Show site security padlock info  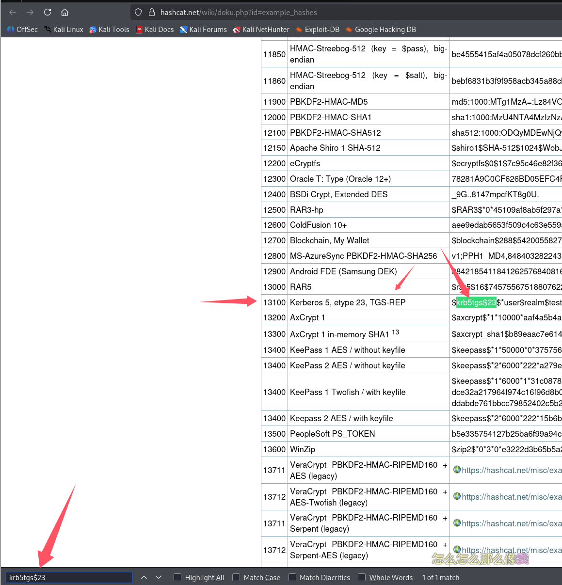click(x=151, y=12)
